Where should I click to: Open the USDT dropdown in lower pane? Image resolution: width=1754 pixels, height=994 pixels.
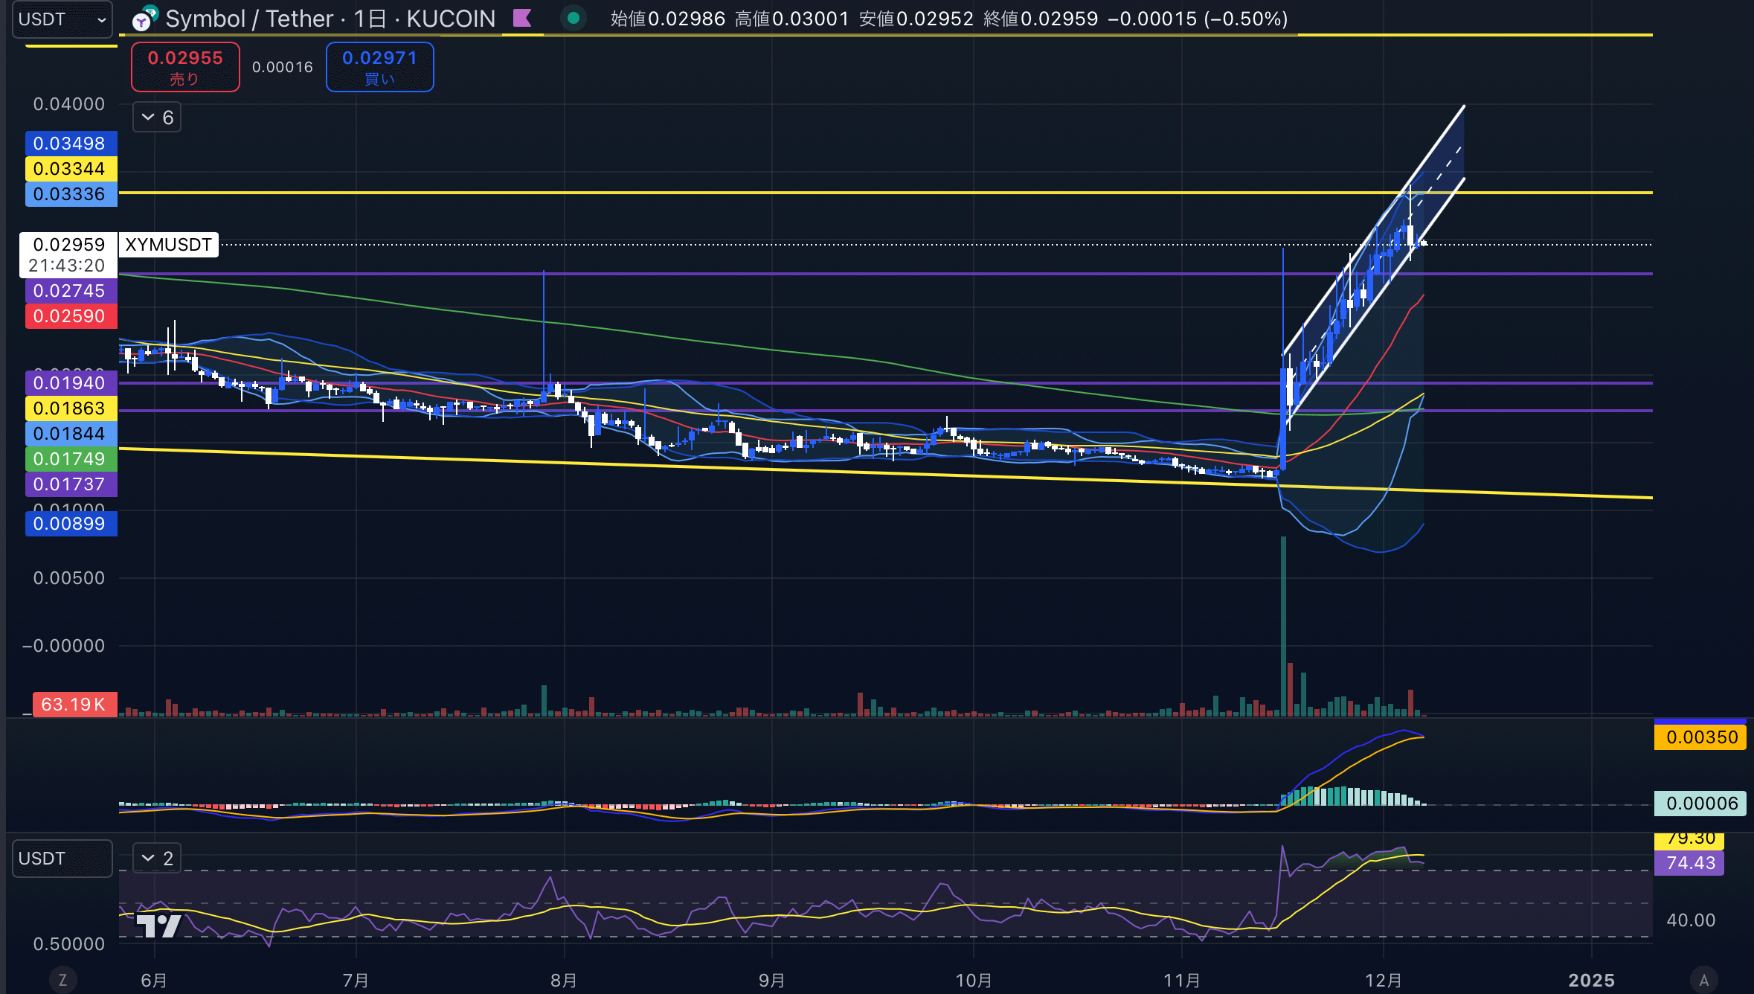point(62,859)
